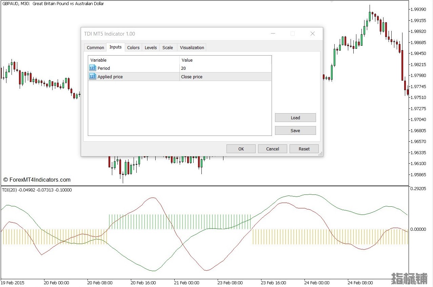Click the Variable column header
Viewport: 433px width, 287px height.
coord(134,60)
